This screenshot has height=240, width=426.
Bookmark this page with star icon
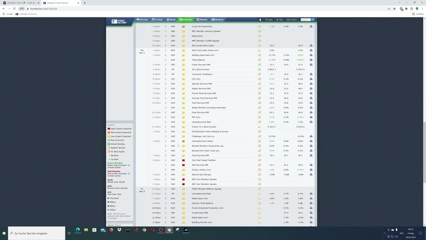pos(394,9)
